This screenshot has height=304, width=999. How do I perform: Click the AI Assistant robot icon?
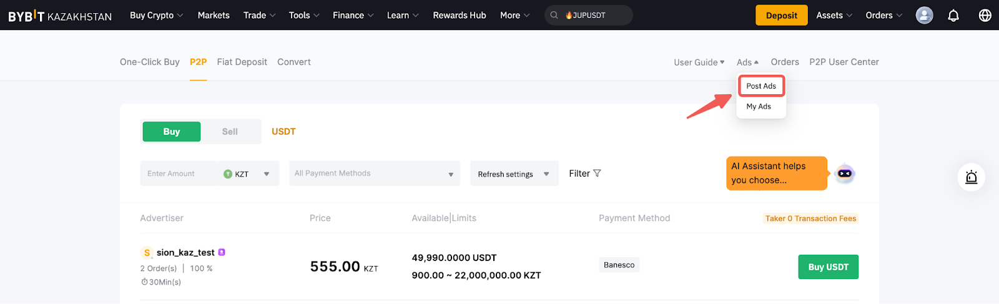coord(845,174)
